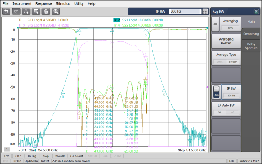This screenshot has height=164, width=262.
Task: Close the Avg BW panel
Action: [256, 11]
